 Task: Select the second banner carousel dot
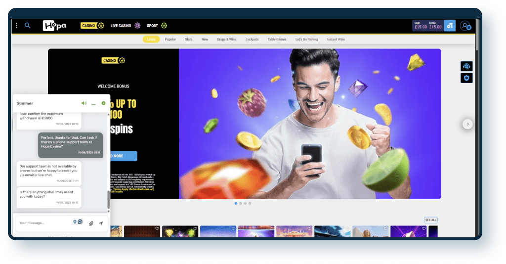tap(240, 203)
